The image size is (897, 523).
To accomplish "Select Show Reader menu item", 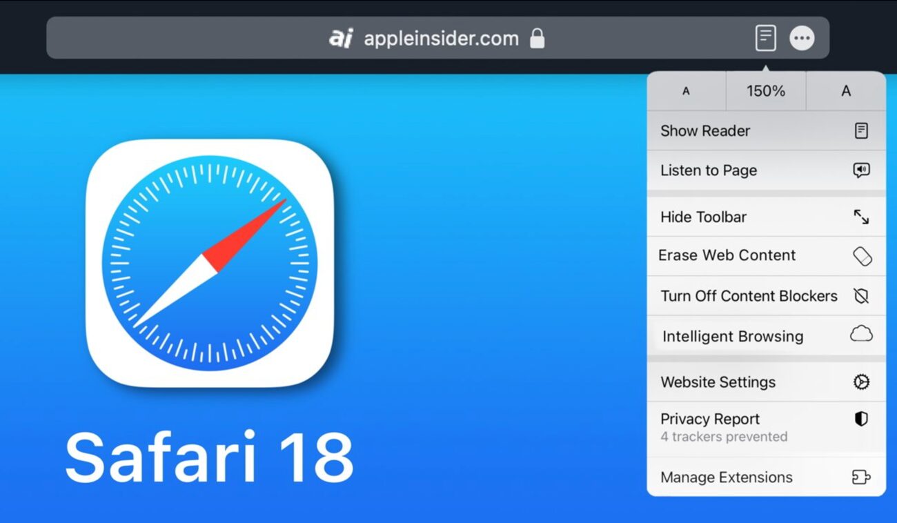I will [x=766, y=130].
